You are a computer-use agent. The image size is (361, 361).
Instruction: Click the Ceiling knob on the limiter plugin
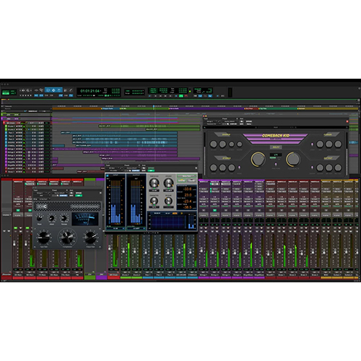168,183
